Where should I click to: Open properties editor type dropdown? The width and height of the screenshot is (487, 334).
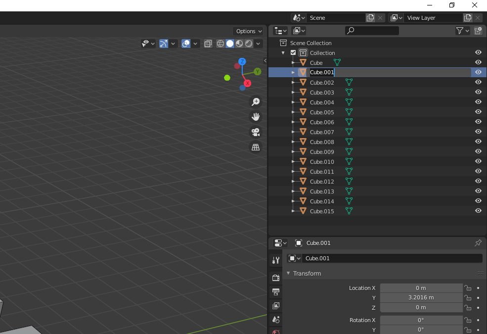[x=280, y=242]
